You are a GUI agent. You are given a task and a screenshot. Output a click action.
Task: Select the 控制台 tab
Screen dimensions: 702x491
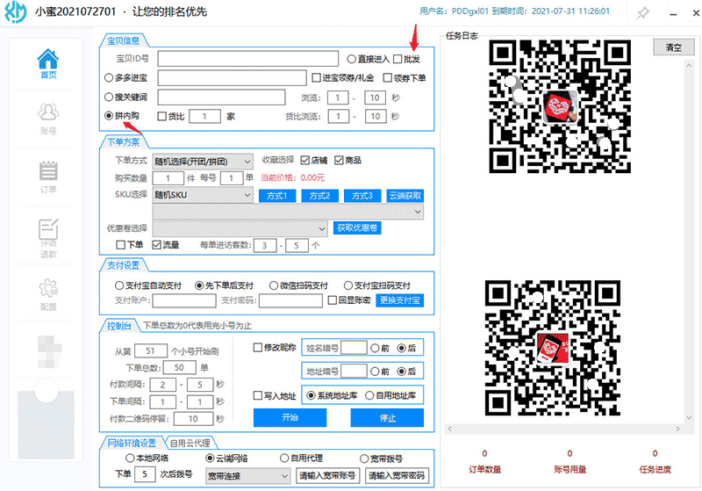pos(118,326)
